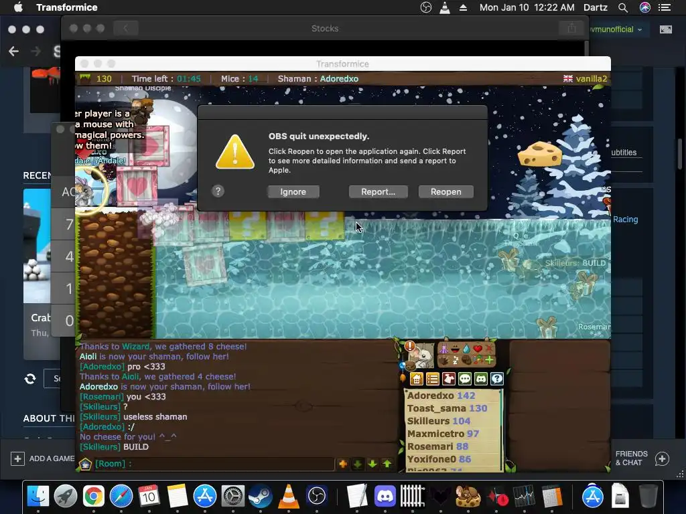The height and width of the screenshot is (514, 686).
Task: Select Adoredxo in the player score list
Action: coord(441,396)
